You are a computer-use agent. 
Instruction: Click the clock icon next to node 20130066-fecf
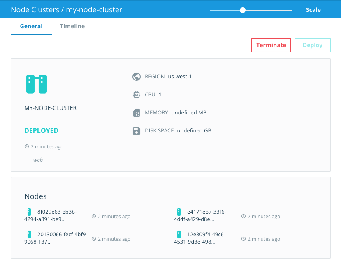93,238
